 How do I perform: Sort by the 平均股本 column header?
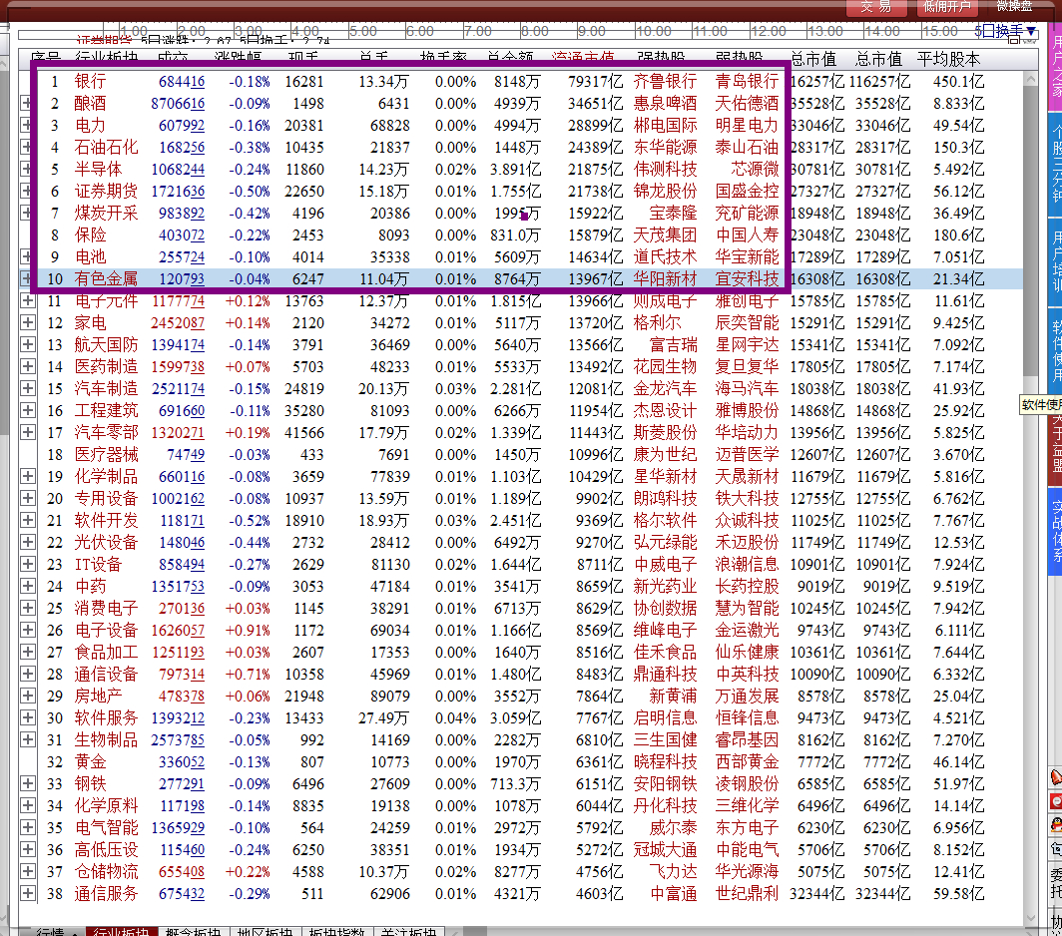click(948, 59)
